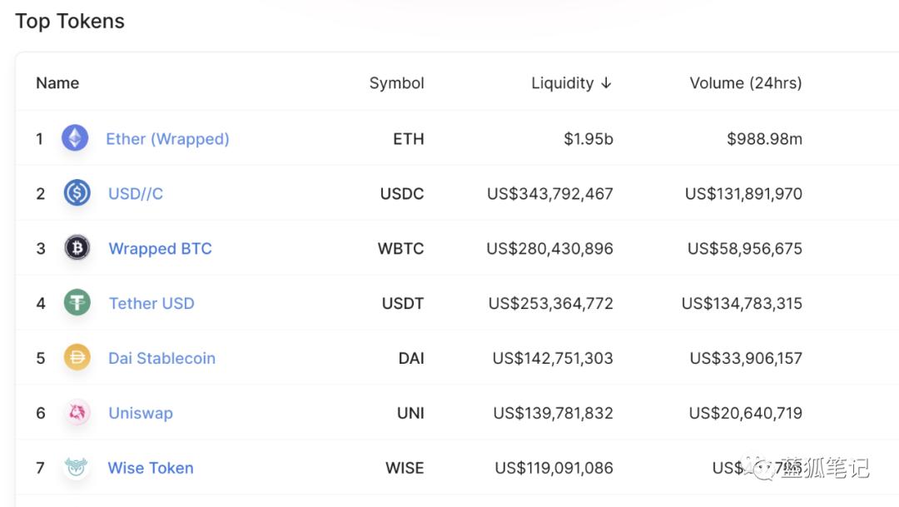Click liquidity value US$139,781,832
The width and height of the screenshot is (899, 507).
554,413
